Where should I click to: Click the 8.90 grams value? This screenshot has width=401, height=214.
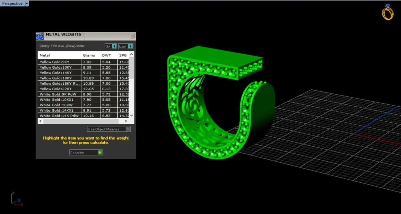[87, 94]
